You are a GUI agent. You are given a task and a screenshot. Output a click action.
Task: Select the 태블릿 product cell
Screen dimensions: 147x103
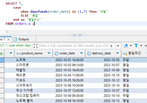pyautogui.click(x=34, y=70)
